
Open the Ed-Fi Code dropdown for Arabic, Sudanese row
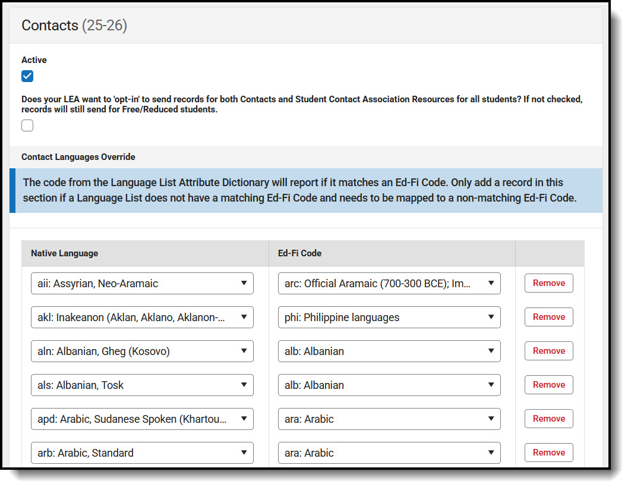pyautogui.click(x=389, y=419)
